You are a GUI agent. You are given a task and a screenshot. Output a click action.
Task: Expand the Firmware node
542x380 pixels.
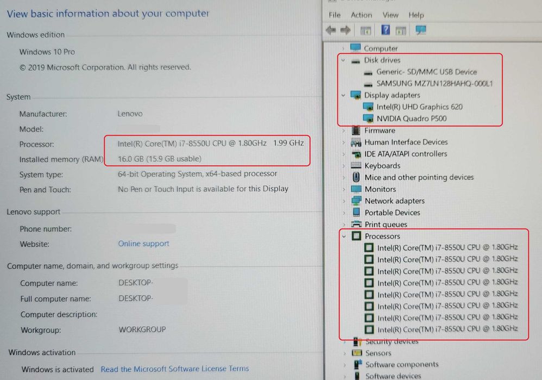(x=343, y=131)
